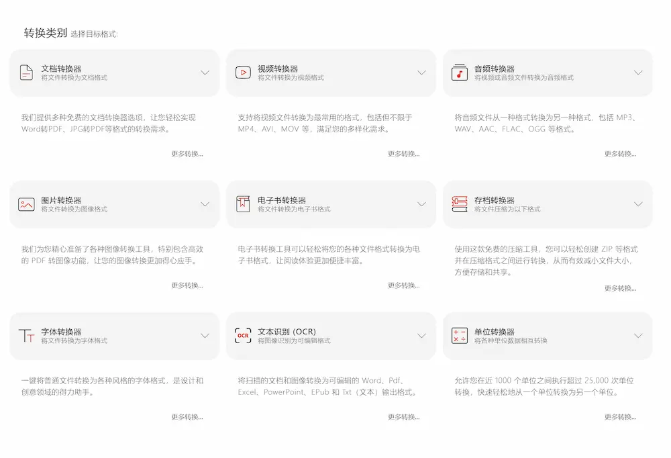Click subtitle 将文件压缩为以下格式
This screenshot has width=671, height=458.
[507, 209]
